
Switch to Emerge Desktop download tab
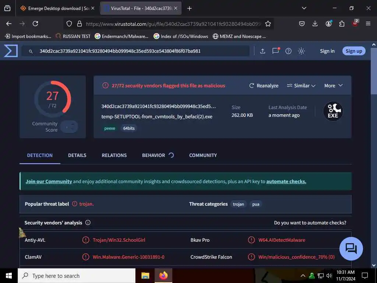(57, 8)
